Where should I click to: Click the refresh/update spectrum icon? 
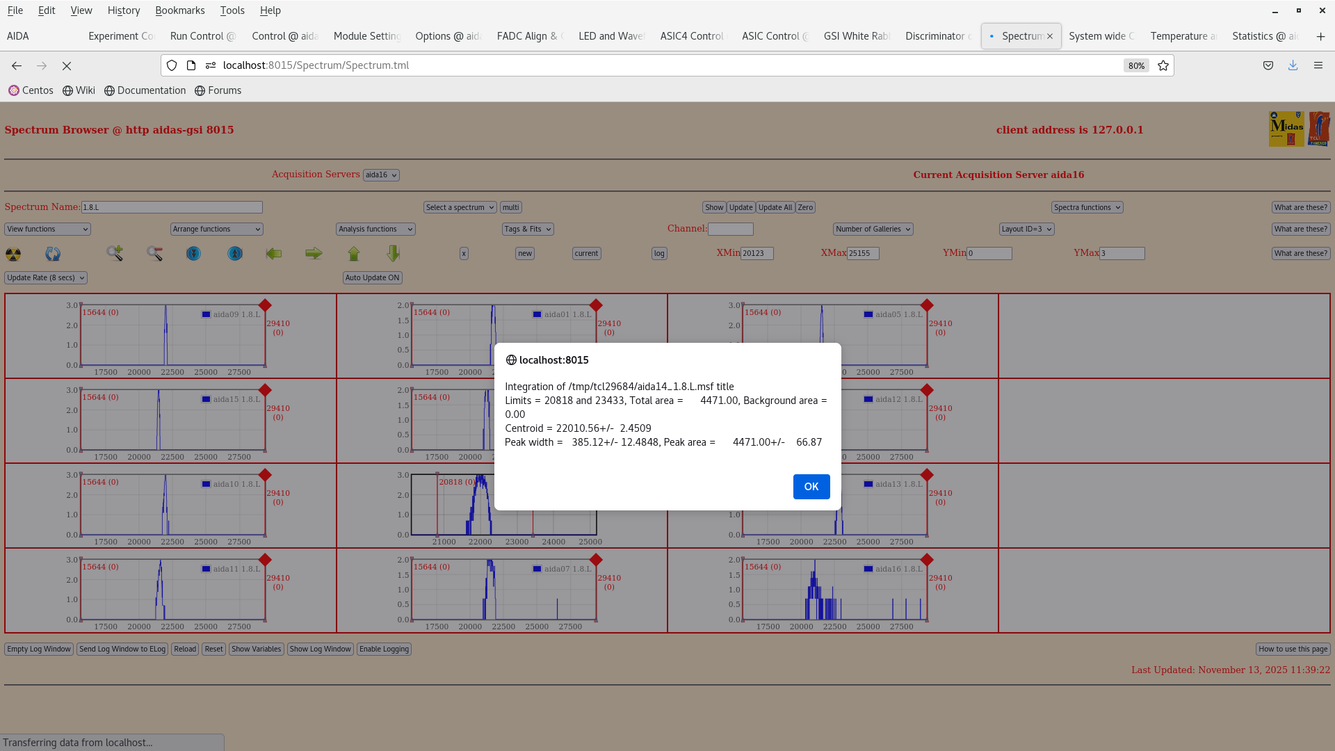(x=52, y=255)
